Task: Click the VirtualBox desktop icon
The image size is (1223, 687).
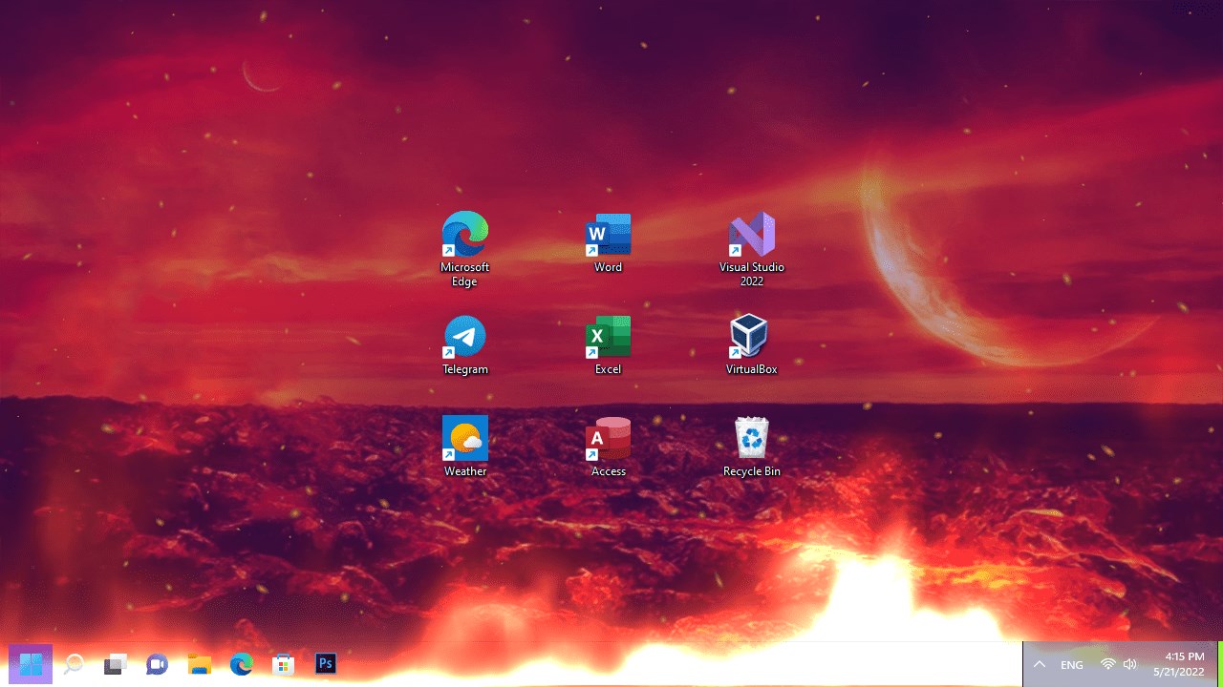Action: [x=752, y=344]
